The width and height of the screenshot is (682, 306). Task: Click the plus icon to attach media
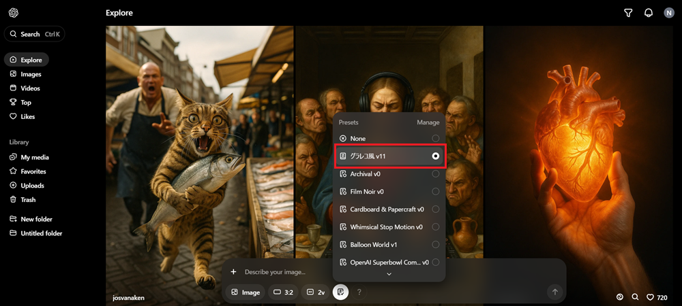(x=233, y=272)
